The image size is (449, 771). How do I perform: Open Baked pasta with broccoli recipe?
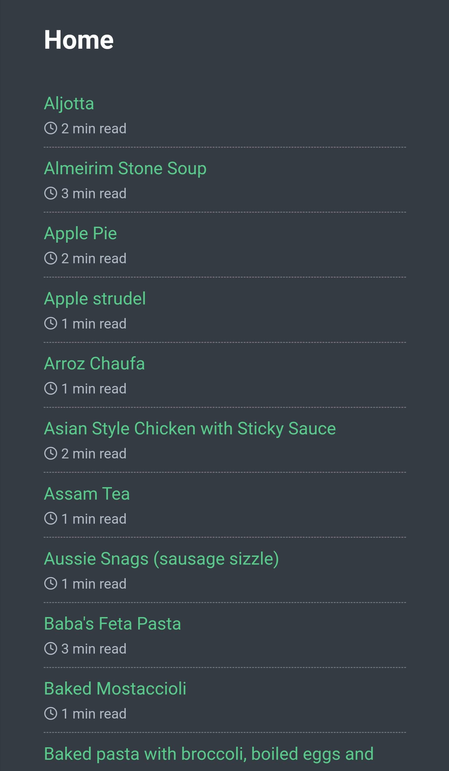click(209, 754)
